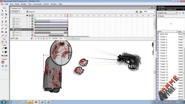The height and width of the screenshot is (104, 185).
Task: Open the Untitled-1.fla library document dropdown
Action: coord(167,13)
